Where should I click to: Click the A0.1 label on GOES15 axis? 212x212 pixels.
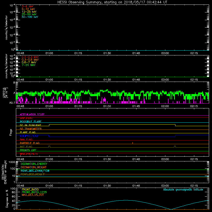click(12, 103)
